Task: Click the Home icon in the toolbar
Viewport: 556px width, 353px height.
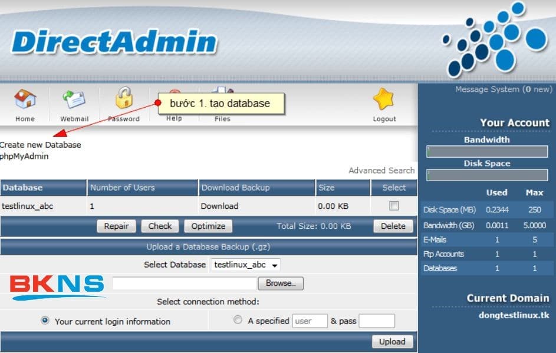Action: [25, 101]
